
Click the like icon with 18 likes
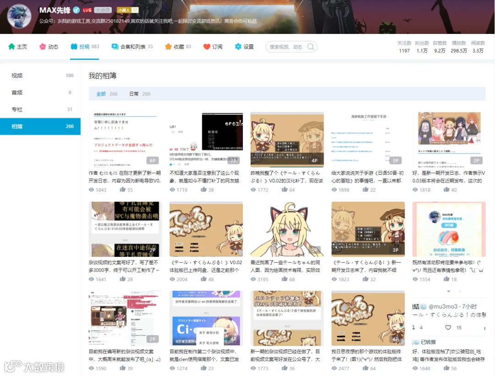(447, 279)
